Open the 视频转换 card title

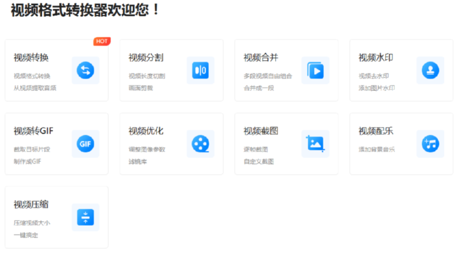pyautogui.click(x=31, y=58)
